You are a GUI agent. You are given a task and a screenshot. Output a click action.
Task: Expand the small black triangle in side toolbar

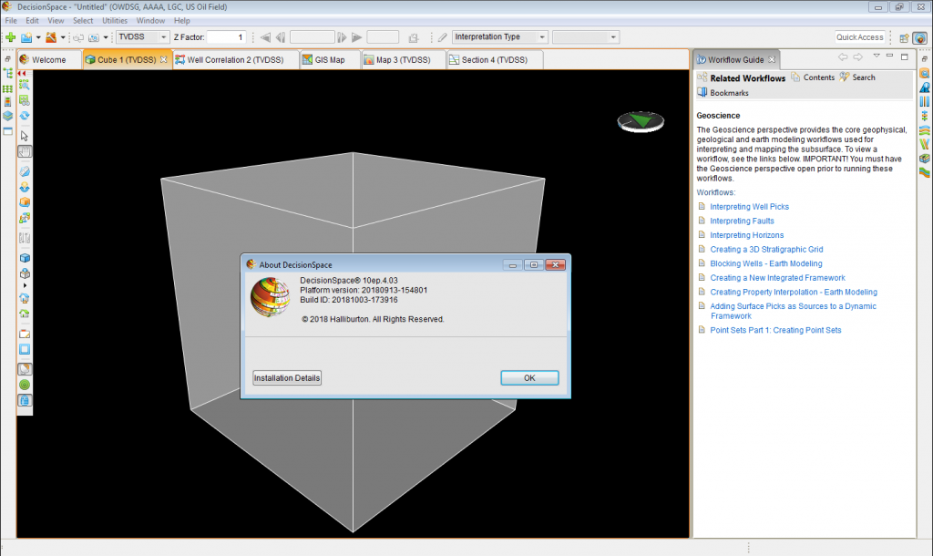[25, 285]
